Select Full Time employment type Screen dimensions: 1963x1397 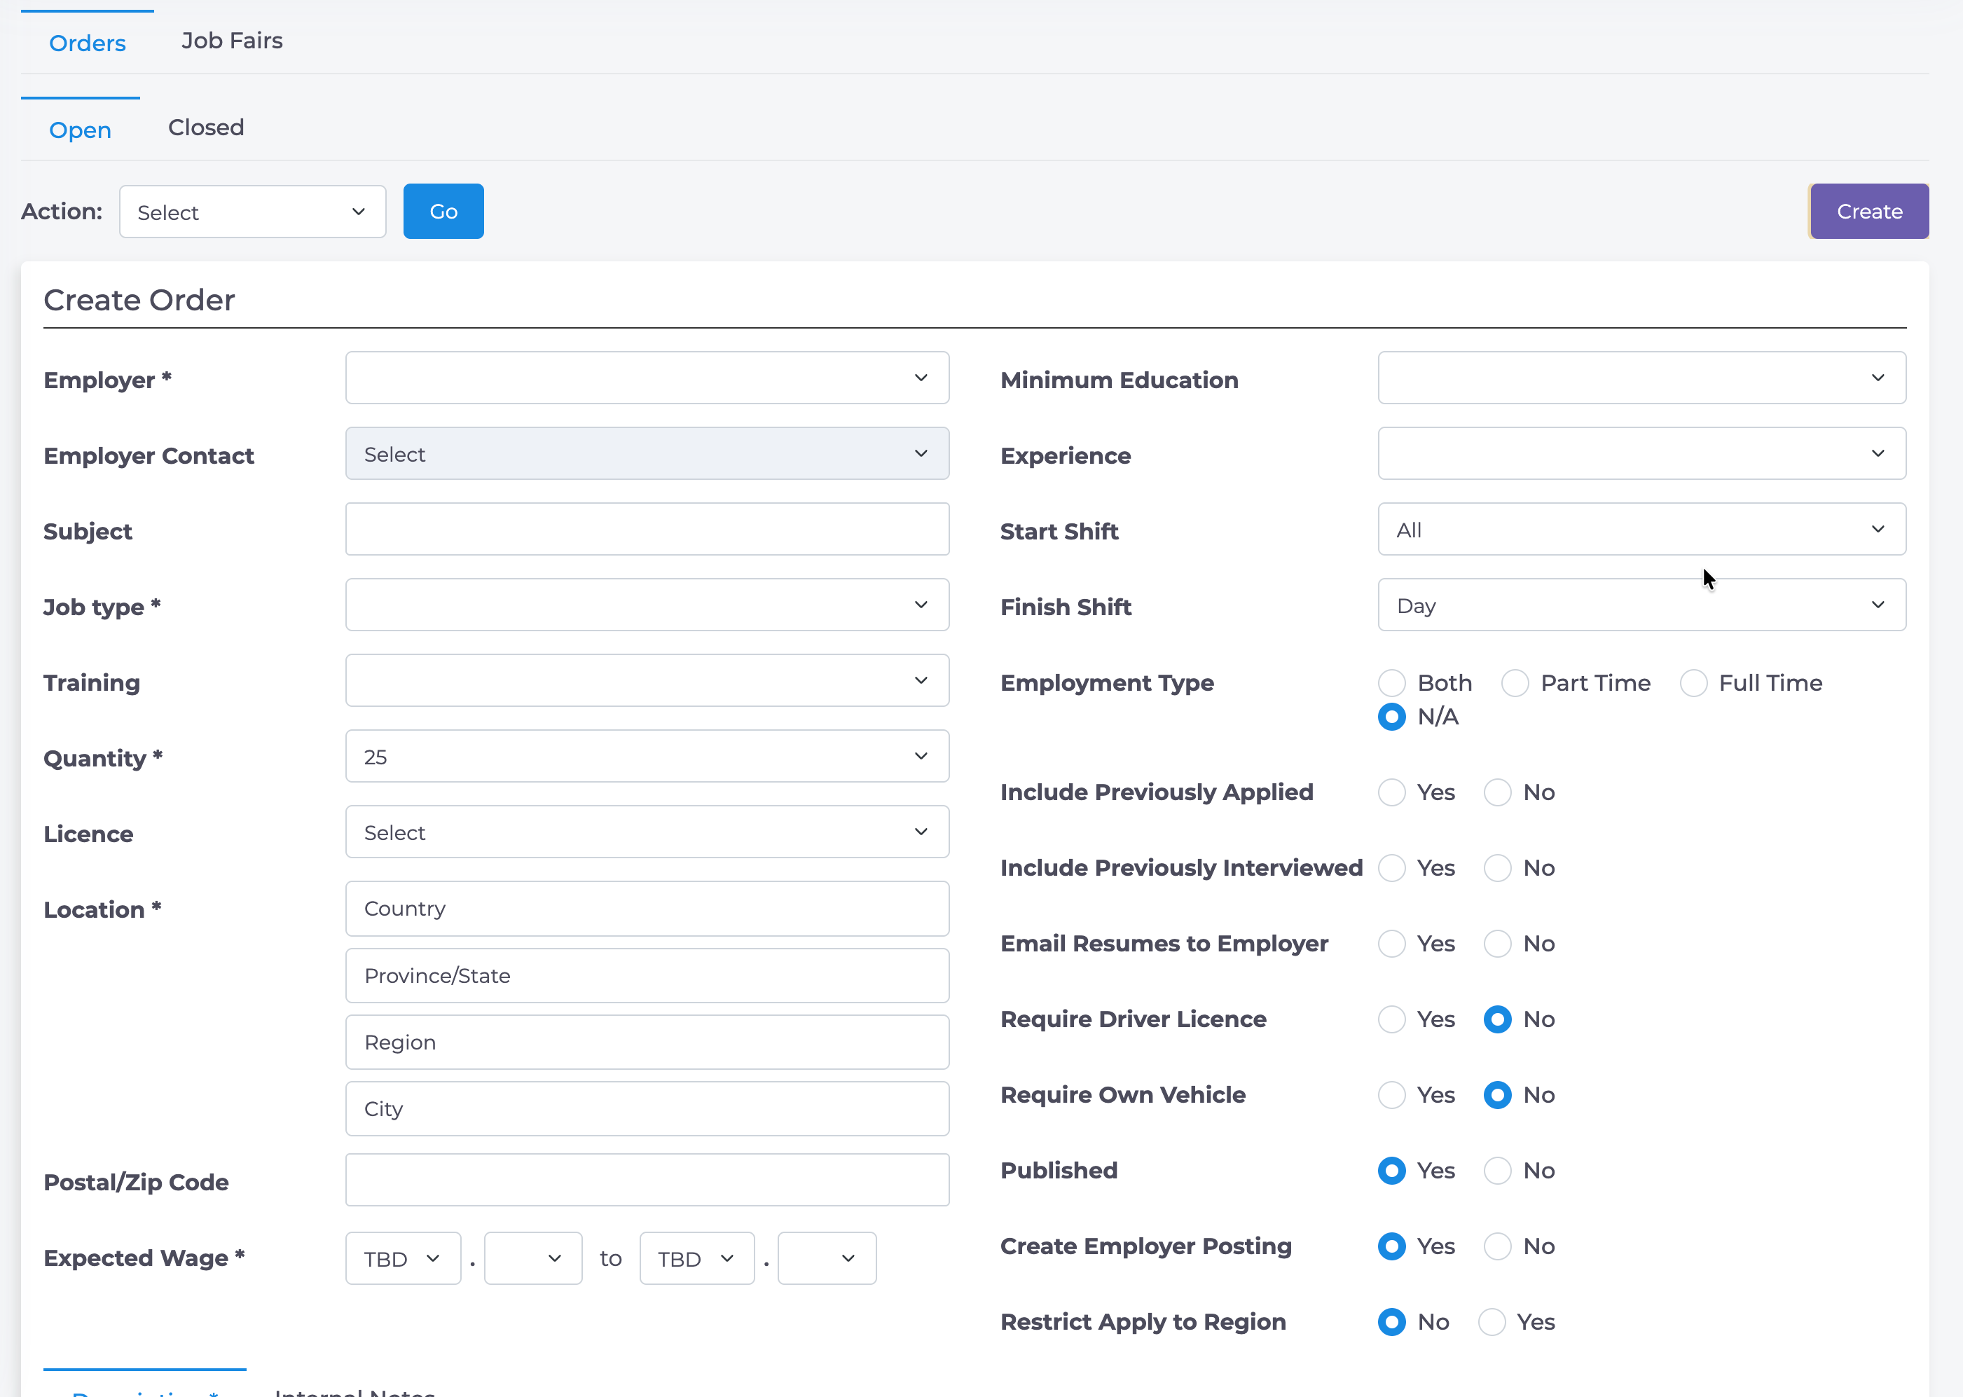(x=1693, y=683)
